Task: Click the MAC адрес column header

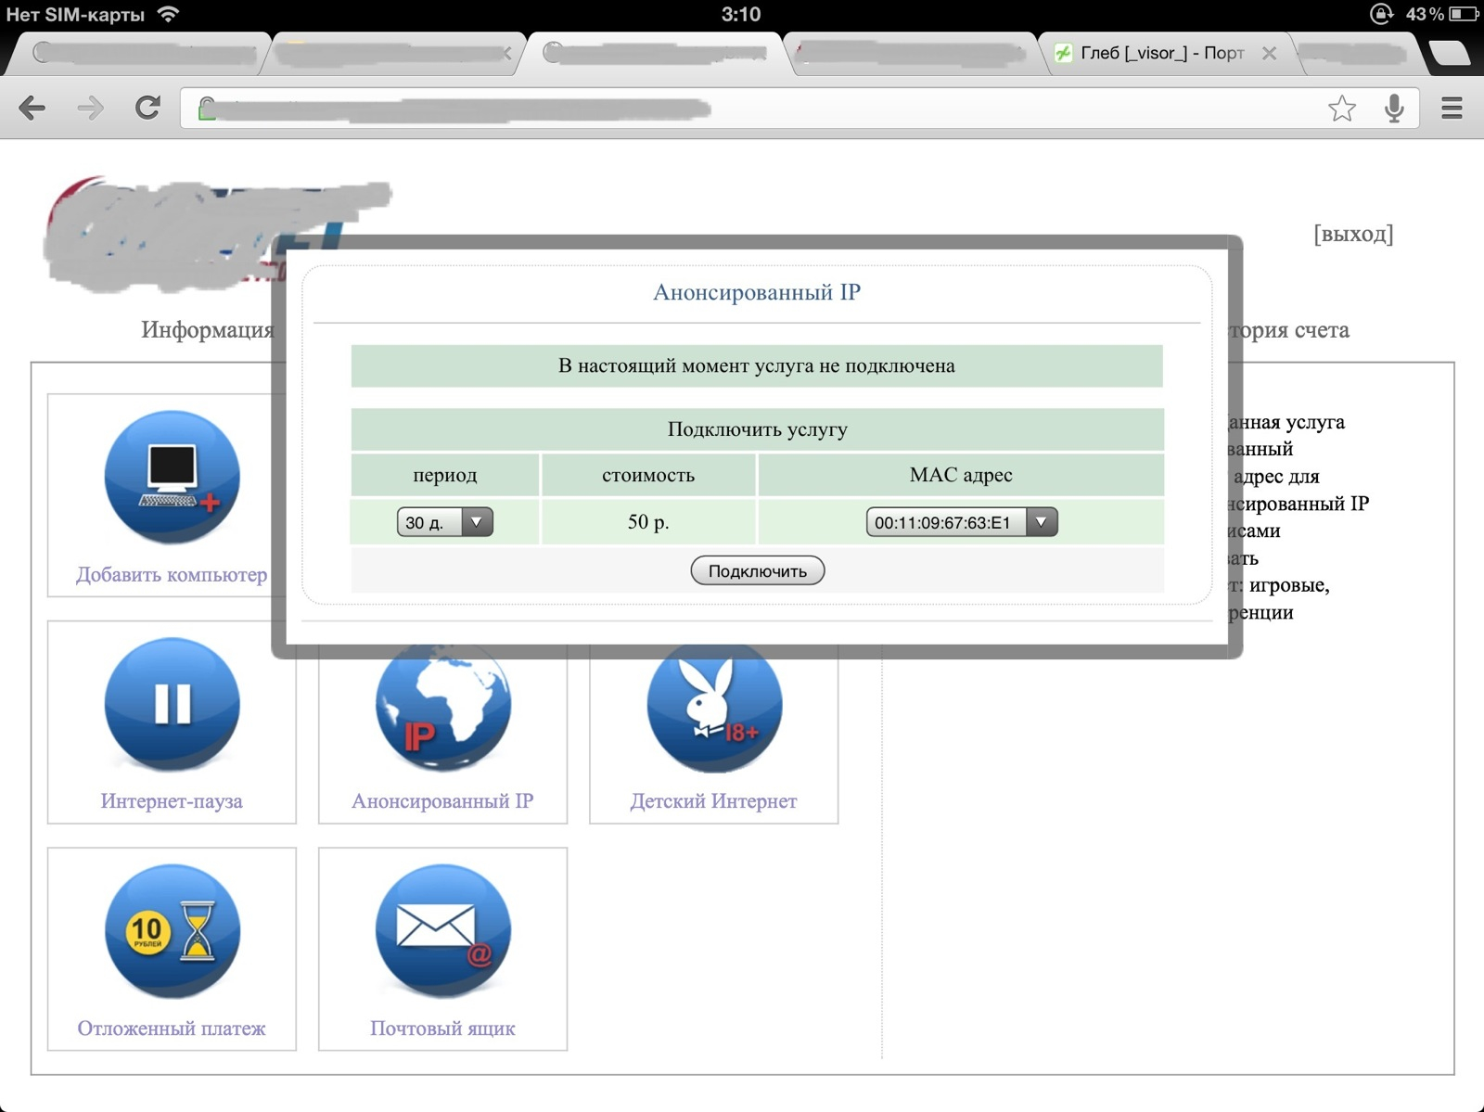Action: [x=961, y=475]
